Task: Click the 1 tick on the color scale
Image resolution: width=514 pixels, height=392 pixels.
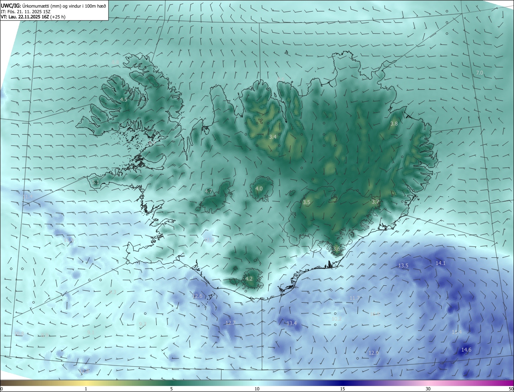Action: pos(86,389)
